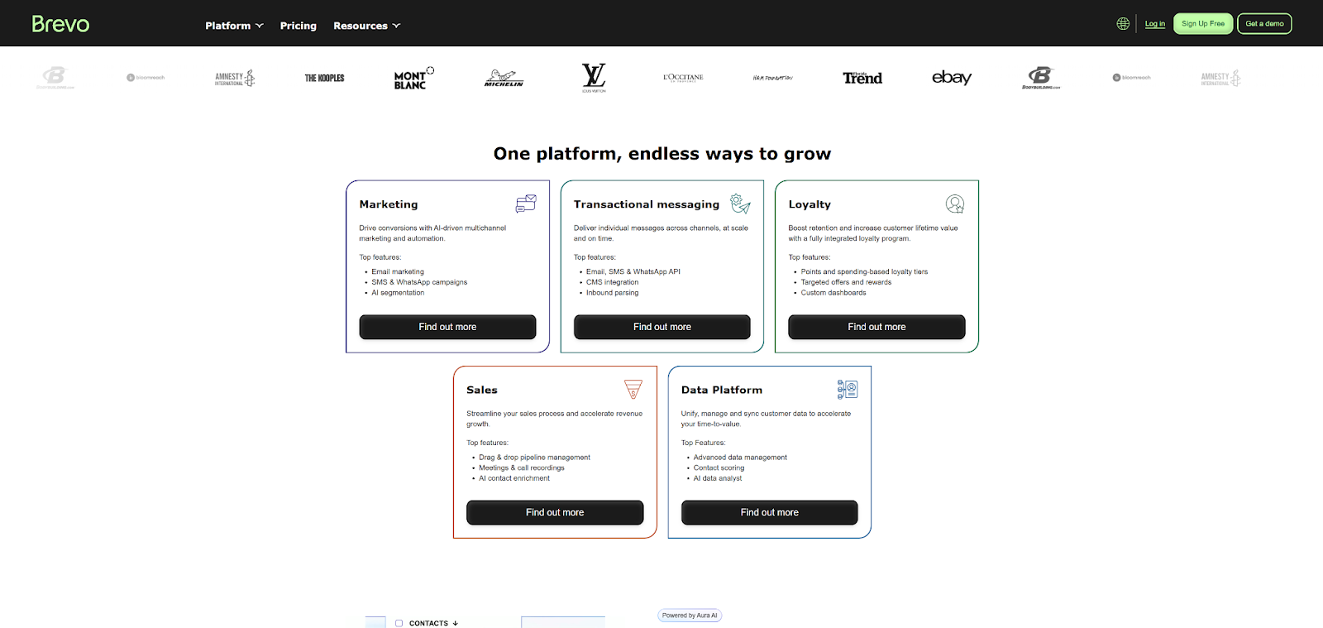Click the Log in link
1323x628 pixels.
(1154, 24)
